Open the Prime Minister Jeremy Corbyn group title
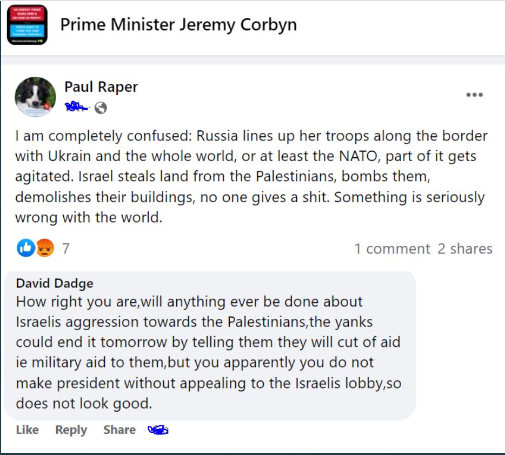505x455 pixels. point(178,24)
